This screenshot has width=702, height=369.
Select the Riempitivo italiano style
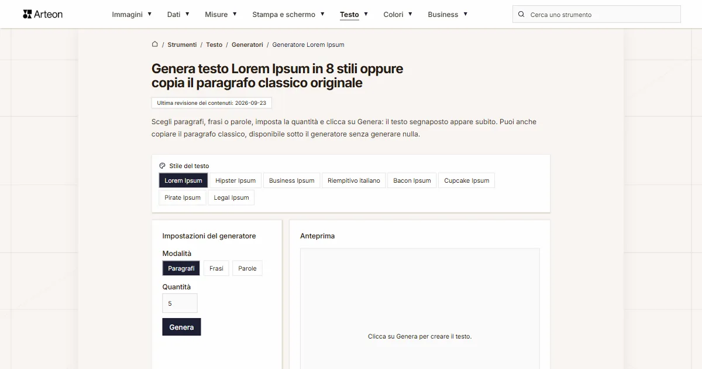point(354,180)
